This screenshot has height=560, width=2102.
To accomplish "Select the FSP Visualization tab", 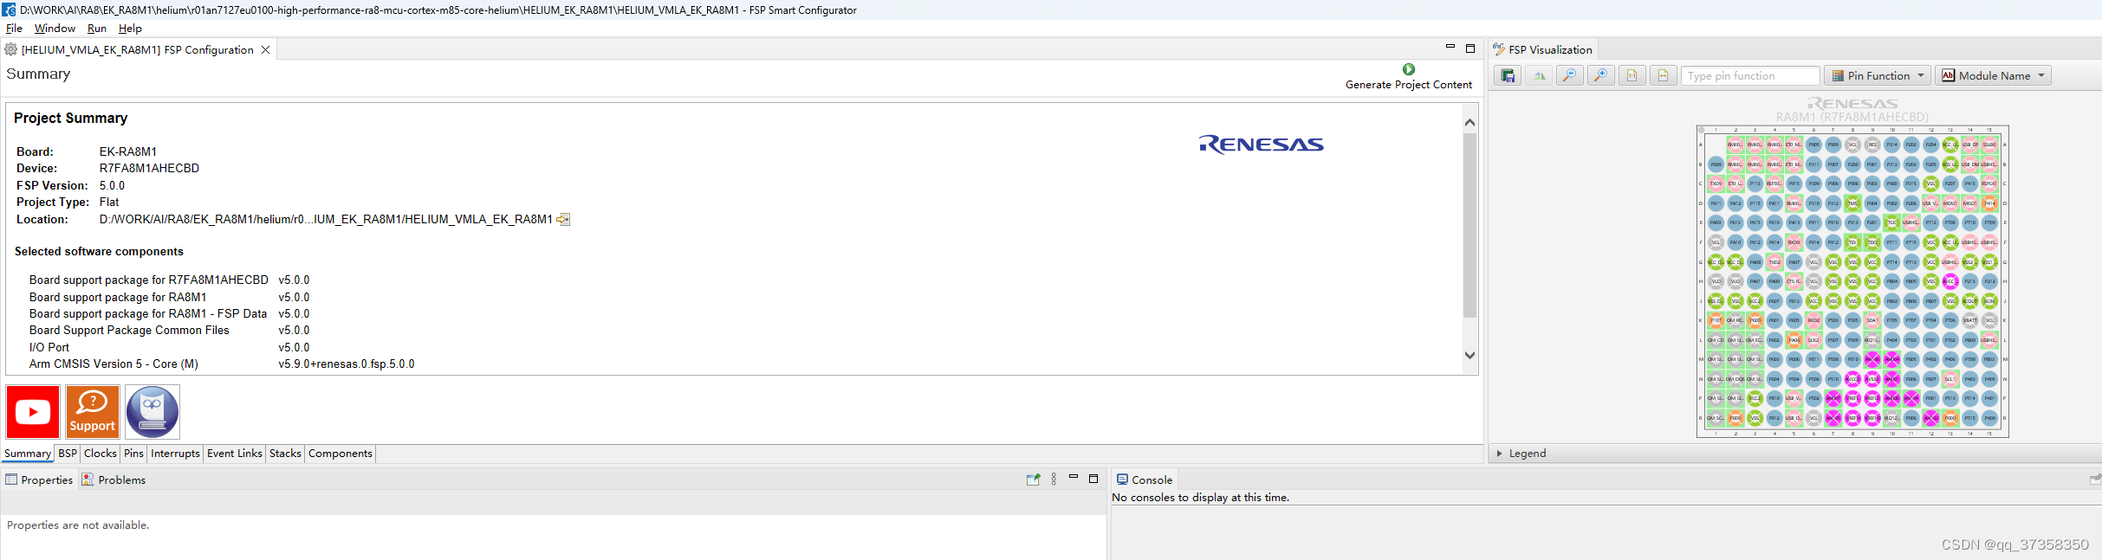I will tap(1543, 49).
